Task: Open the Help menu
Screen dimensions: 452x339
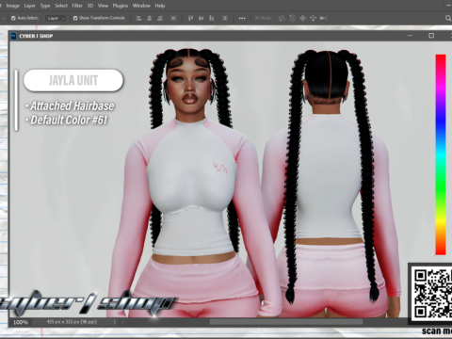Action: pos(160,6)
